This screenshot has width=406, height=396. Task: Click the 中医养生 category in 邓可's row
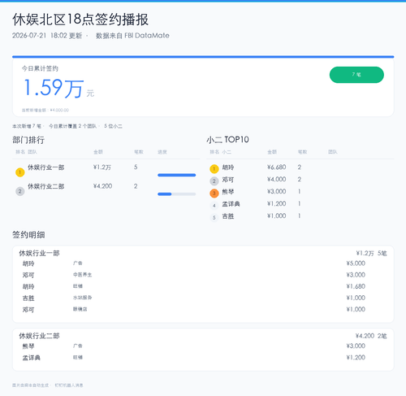[x=82, y=275]
